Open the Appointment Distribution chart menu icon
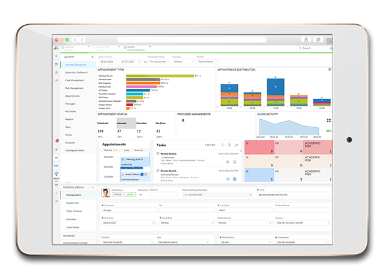The width and height of the screenshot is (386, 280). pos(329,70)
